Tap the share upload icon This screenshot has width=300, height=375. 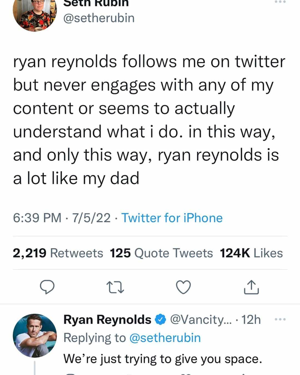tap(251, 287)
